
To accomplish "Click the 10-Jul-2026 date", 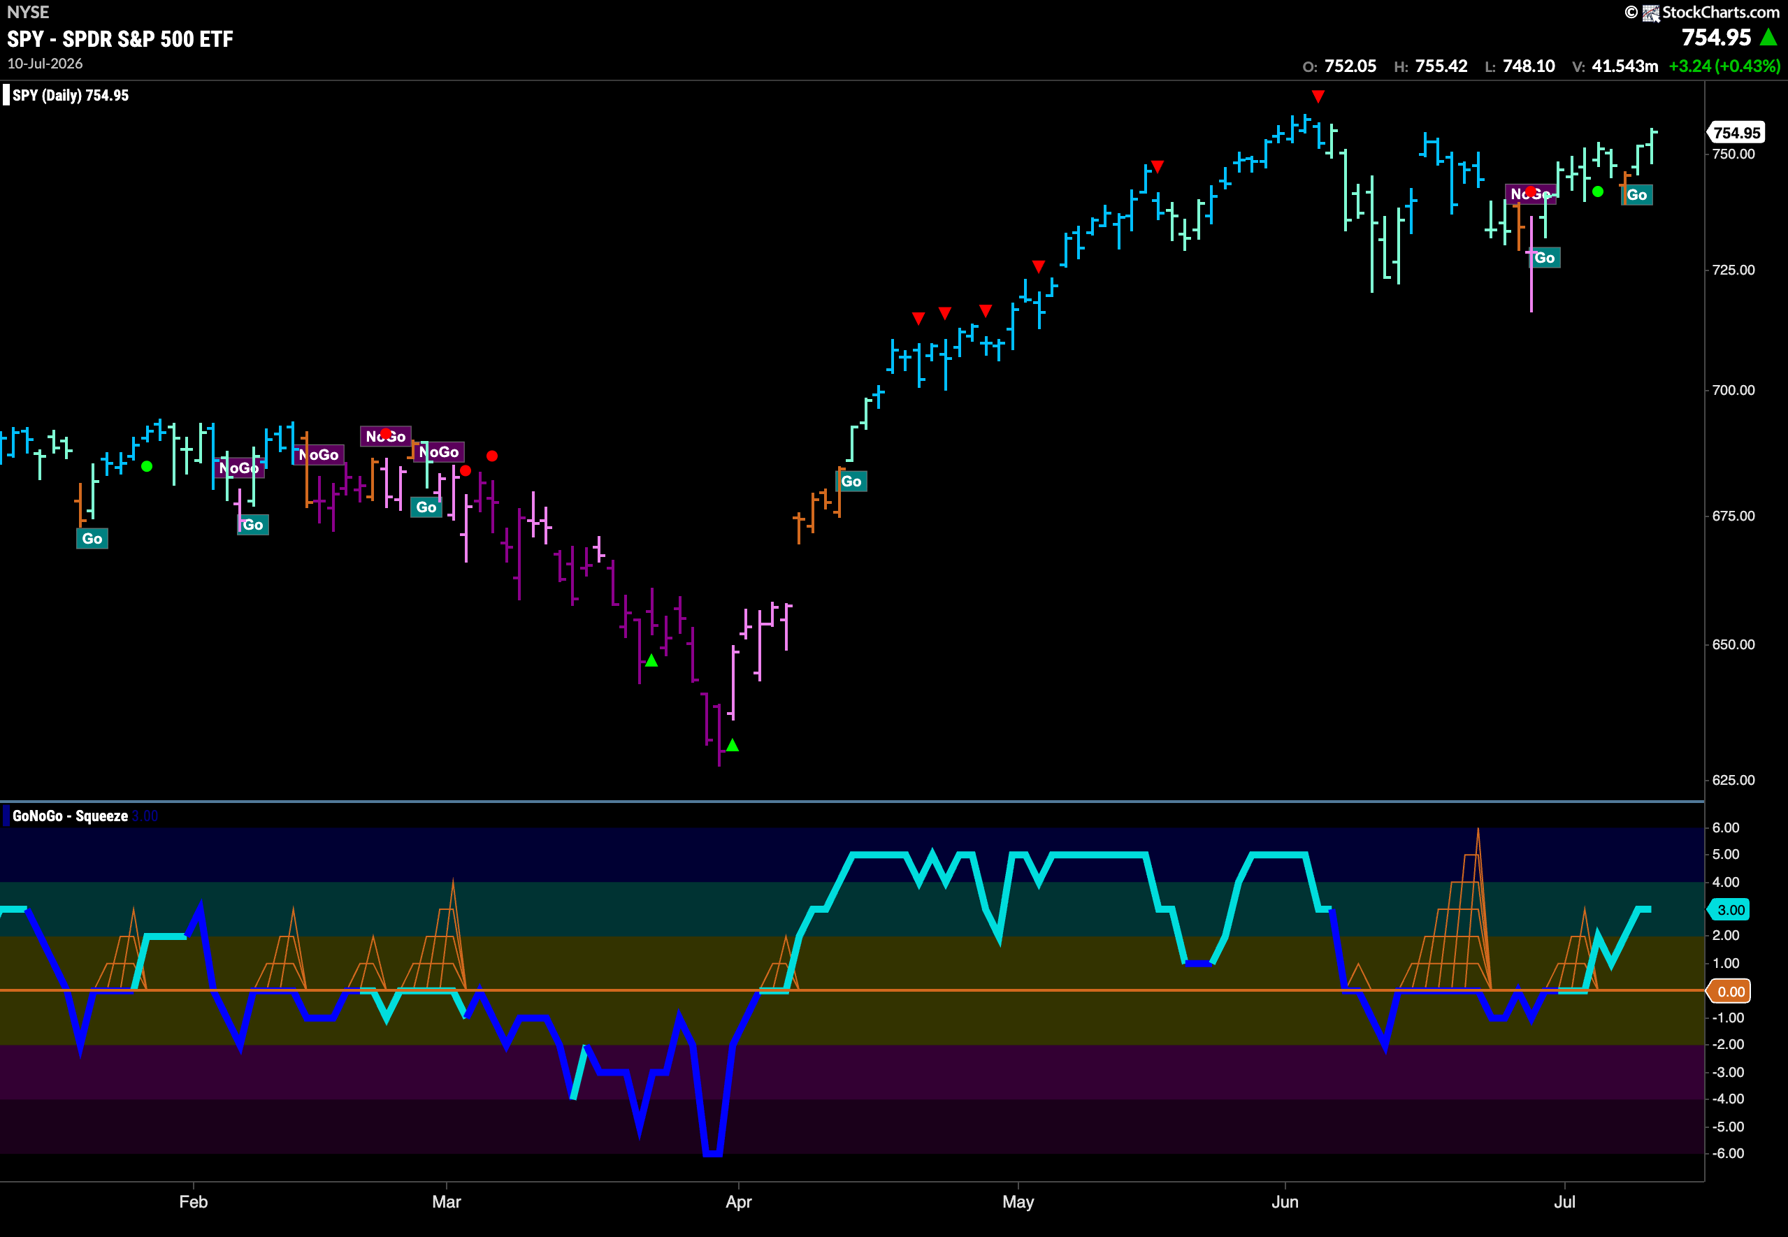I will 45,64.
